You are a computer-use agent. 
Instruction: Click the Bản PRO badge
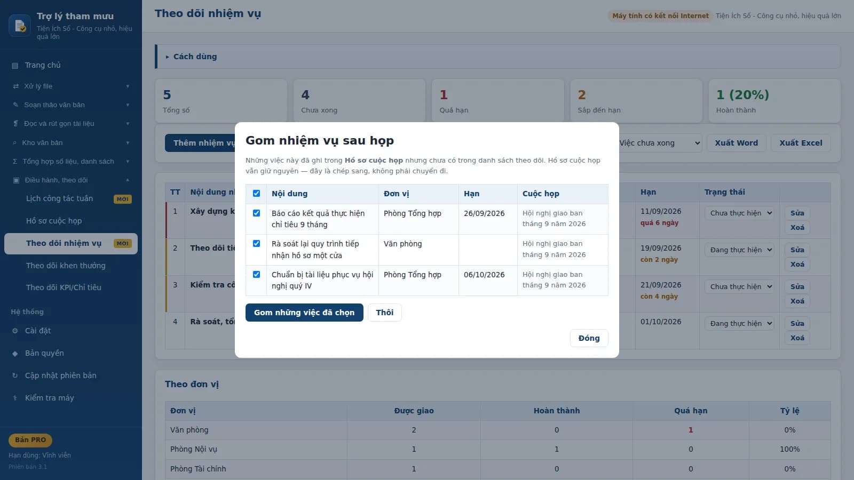30,440
